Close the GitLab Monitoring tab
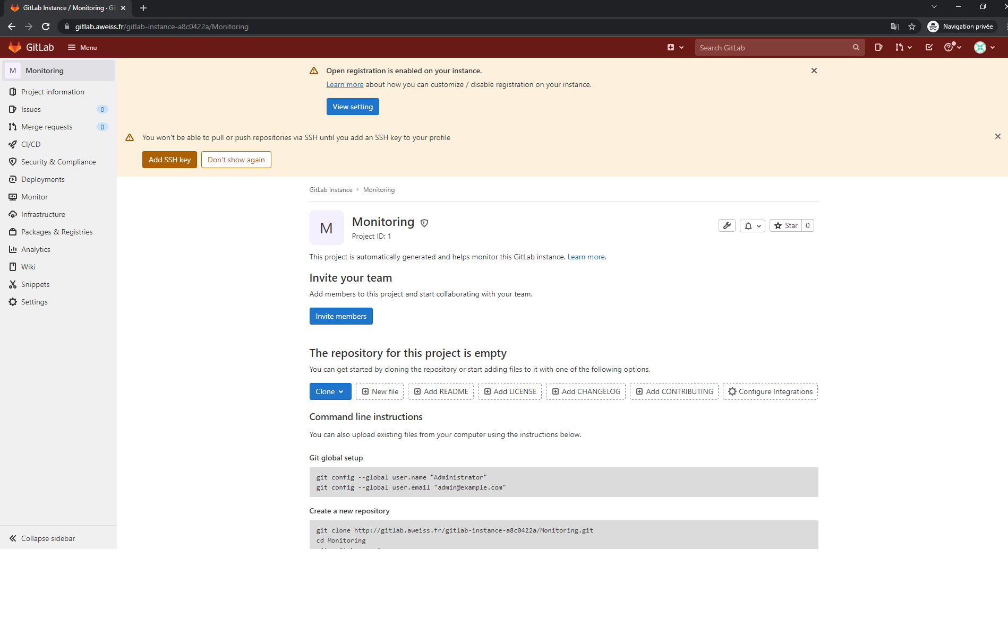 [123, 8]
